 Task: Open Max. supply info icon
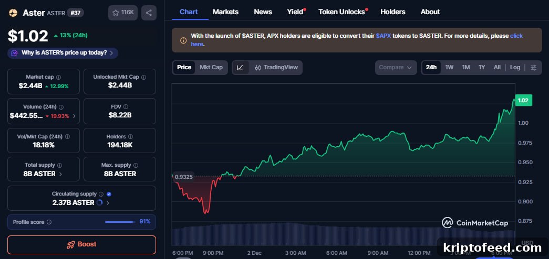(136, 165)
